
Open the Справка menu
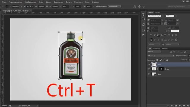point(95,2)
